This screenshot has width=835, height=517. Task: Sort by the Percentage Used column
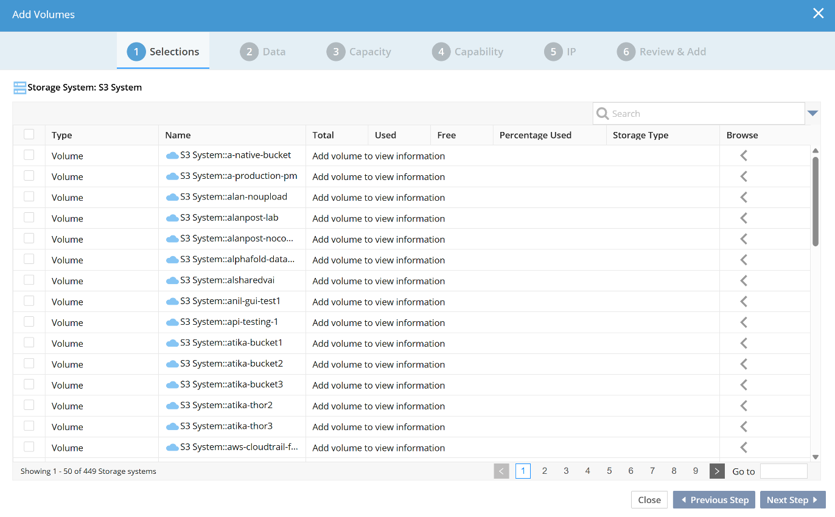(x=550, y=135)
